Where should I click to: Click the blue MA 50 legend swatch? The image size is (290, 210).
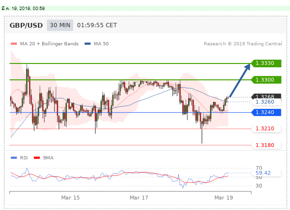pyautogui.click(x=88, y=44)
